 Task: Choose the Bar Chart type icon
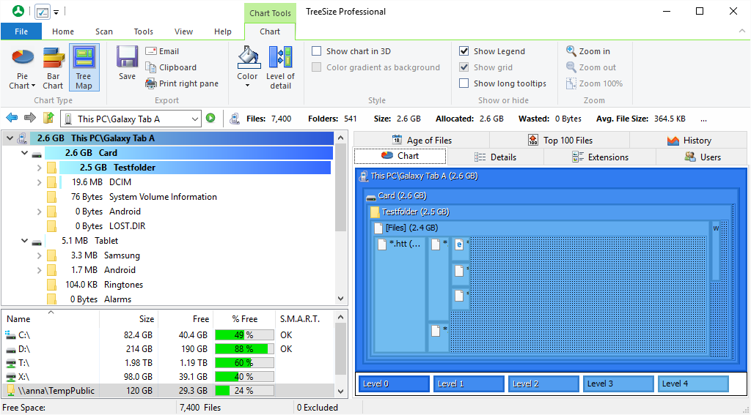click(x=53, y=59)
